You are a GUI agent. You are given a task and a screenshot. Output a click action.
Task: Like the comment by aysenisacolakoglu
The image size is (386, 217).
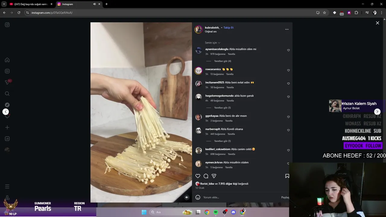point(288,50)
